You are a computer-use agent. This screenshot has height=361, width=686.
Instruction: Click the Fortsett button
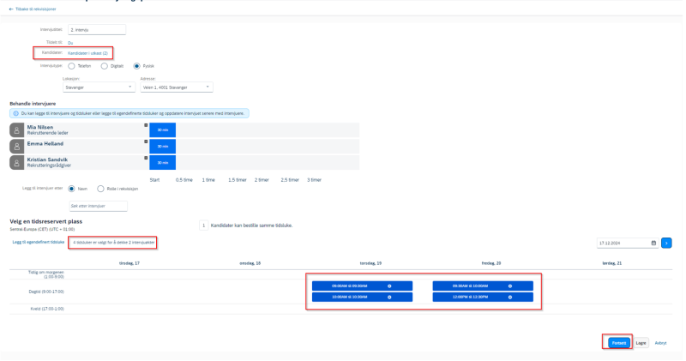tap(618, 343)
